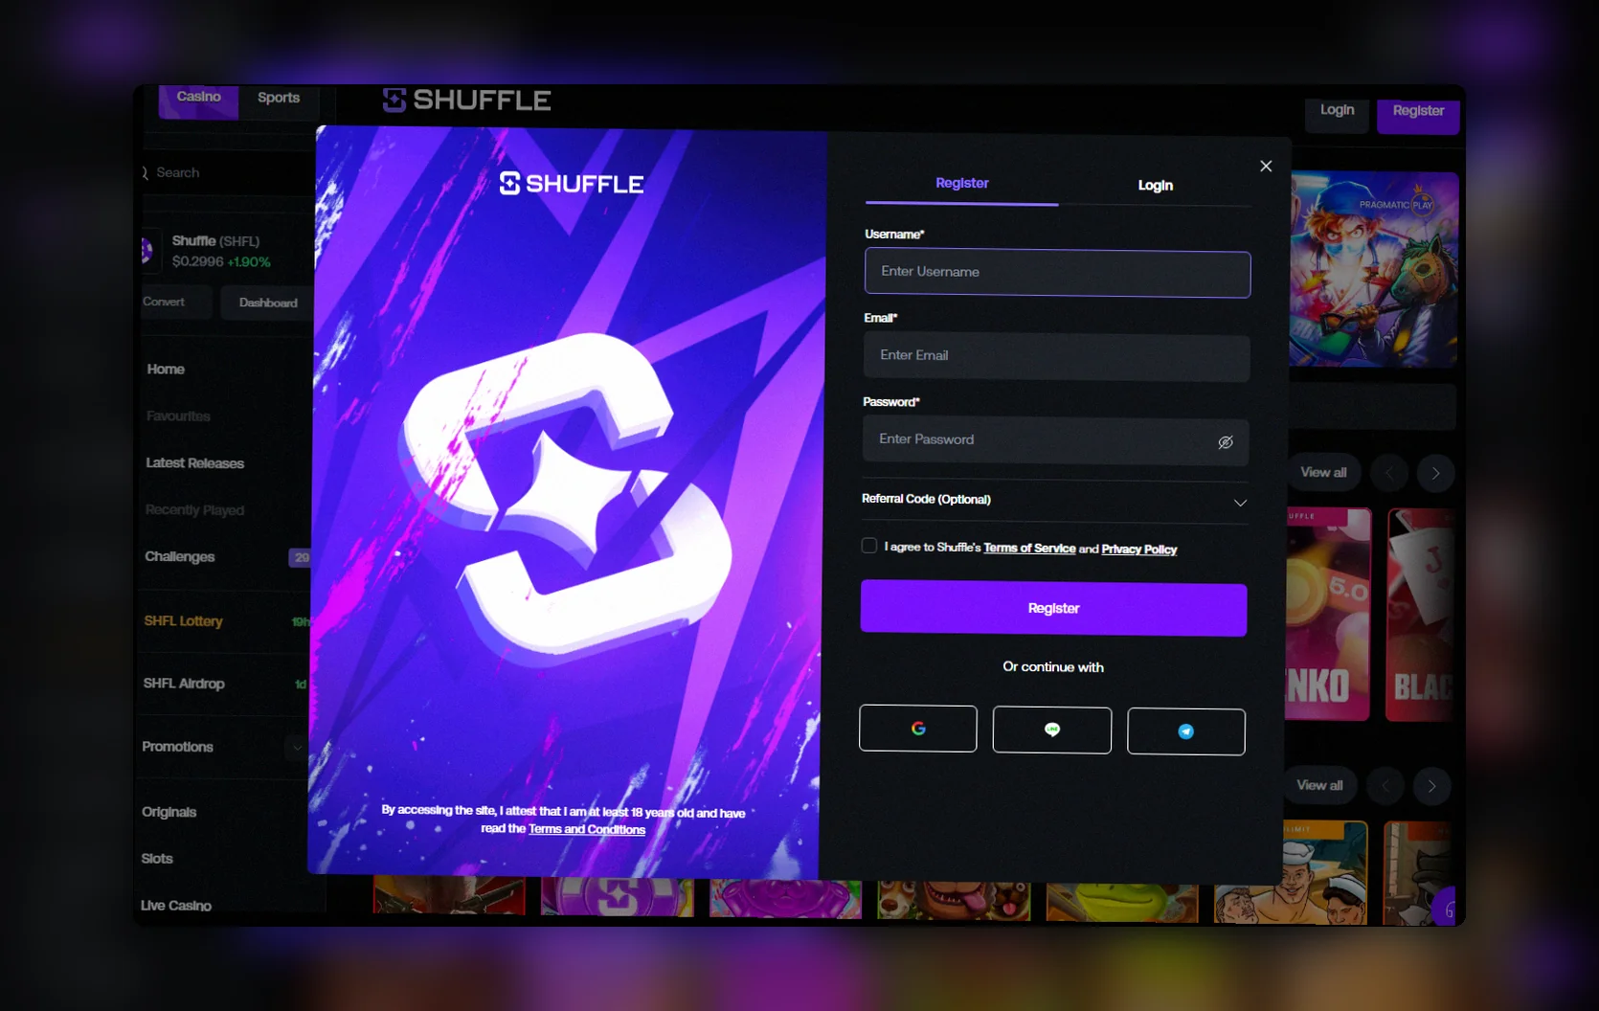Image resolution: width=1599 pixels, height=1011 pixels.
Task: Click upper View all button
Action: [1323, 473]
